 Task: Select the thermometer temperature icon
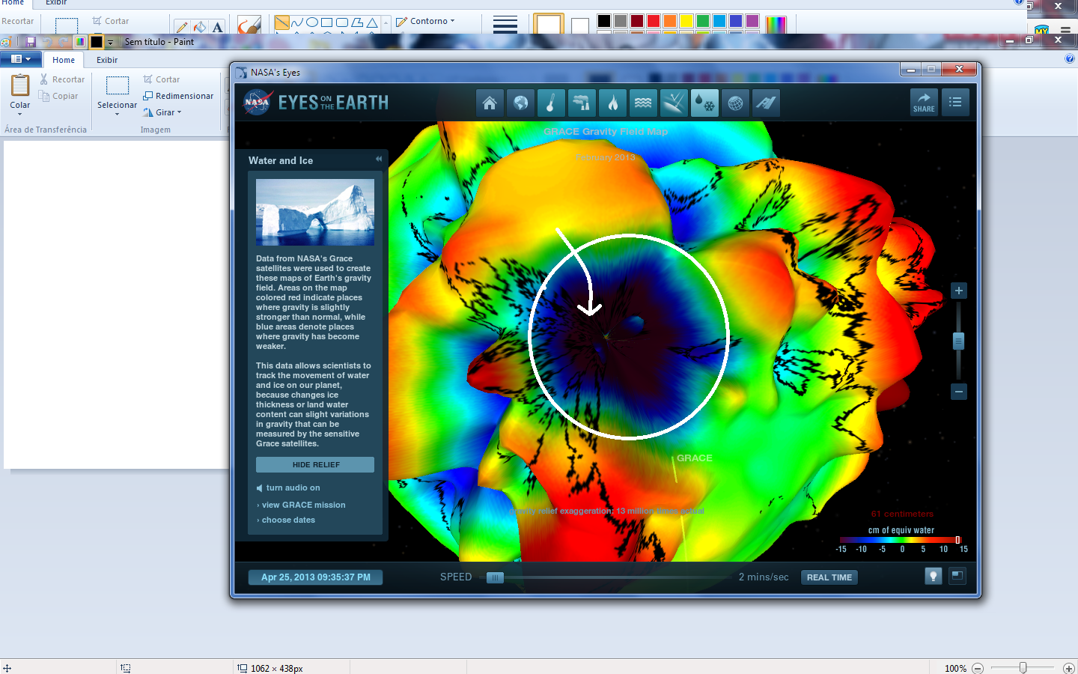click(x=551, y=103)
